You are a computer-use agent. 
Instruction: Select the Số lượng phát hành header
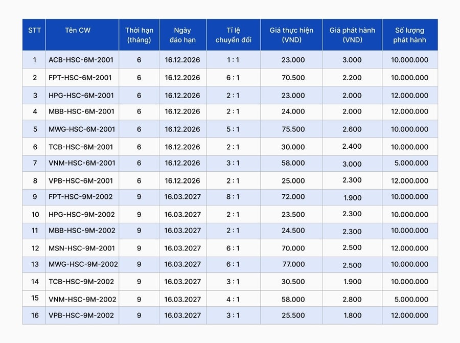[x=409, y=35]
